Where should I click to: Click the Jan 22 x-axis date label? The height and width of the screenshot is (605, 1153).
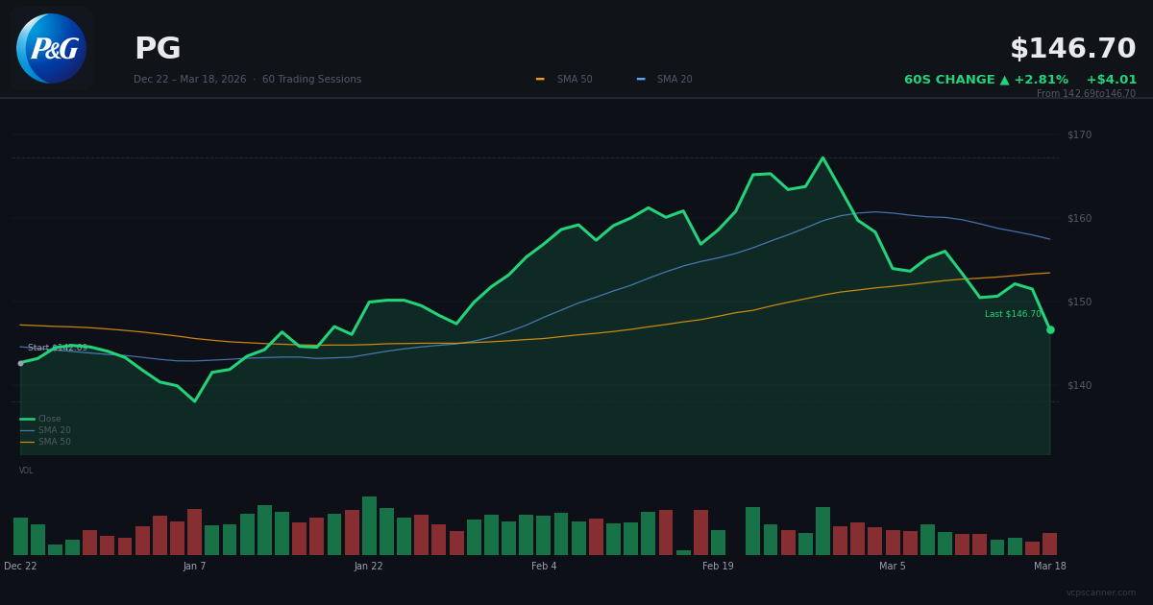pyautogui.click(x=369, y=567)
